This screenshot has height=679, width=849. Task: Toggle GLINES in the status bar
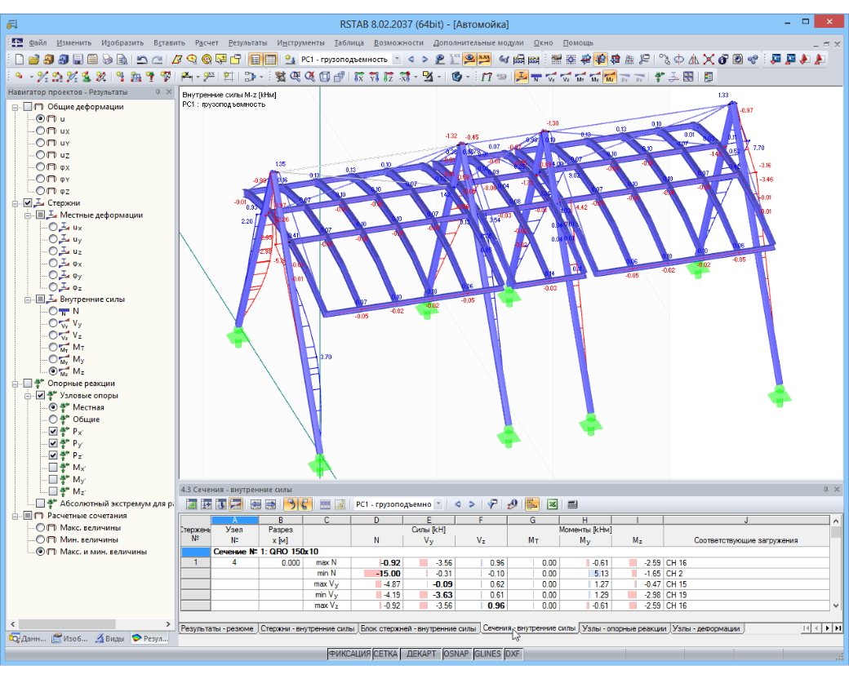pyautogui.click(x=487, y=654)
